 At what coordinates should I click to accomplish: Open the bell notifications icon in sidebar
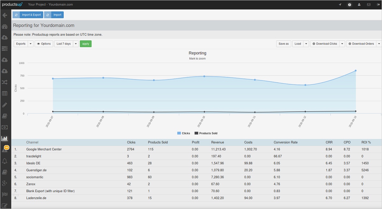coord(4,161)
